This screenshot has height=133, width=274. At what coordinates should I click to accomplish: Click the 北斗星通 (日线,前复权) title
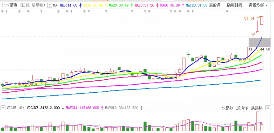pyautogui.click(x=23, y=5)
